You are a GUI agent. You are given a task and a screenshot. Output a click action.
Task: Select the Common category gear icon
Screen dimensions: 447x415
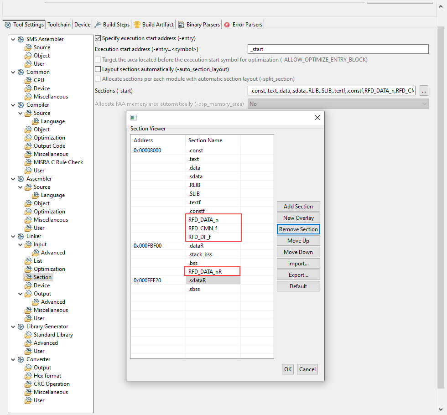point(21,72)
